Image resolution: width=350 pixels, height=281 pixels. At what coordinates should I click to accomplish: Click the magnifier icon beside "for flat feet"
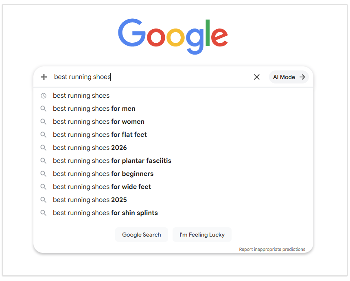tap(44, 134)
